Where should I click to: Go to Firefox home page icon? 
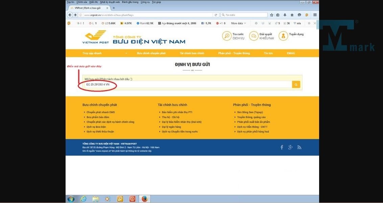click(x=292, y=15)
